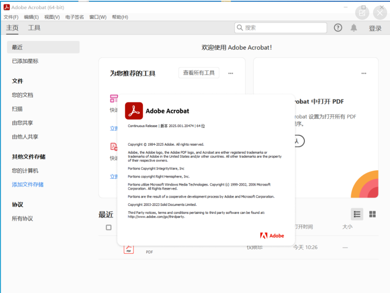Click the Acrobat icon in the title bar
Image resolution: width=390 pixels, height=293 pixels.
(x=7, y=7)
